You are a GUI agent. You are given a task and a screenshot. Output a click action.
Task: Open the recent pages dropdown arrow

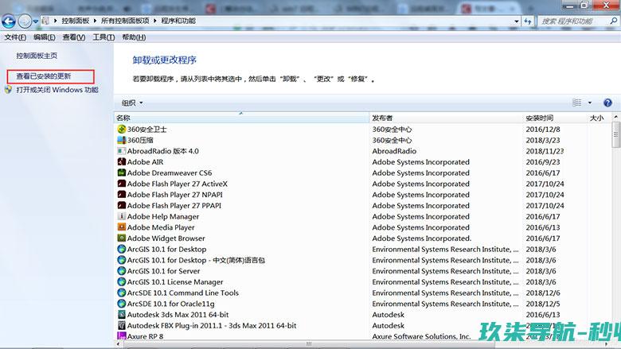[x=36, y=21]
